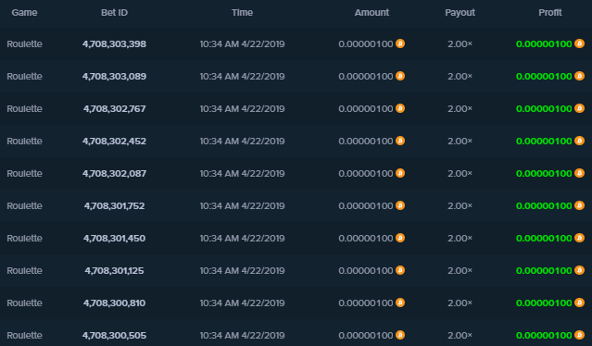Click the Profit column header
592x346 pixels.
point(550,12)
